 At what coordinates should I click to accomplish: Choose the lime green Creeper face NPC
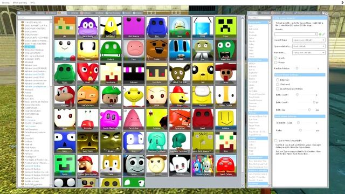coord(226,27)
